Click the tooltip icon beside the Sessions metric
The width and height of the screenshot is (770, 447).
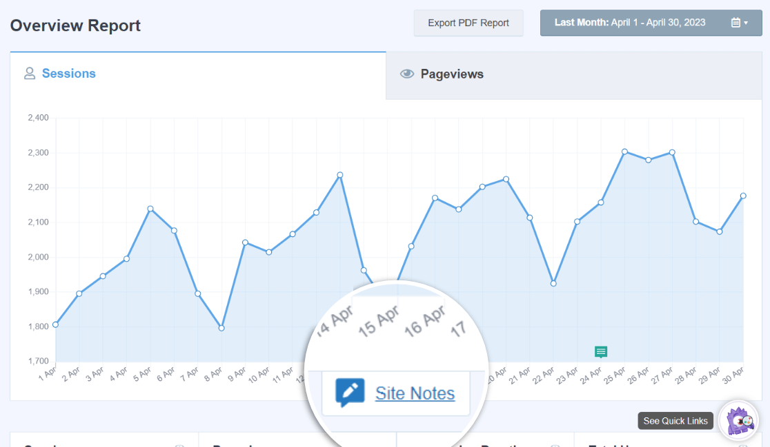pos(179,446)
